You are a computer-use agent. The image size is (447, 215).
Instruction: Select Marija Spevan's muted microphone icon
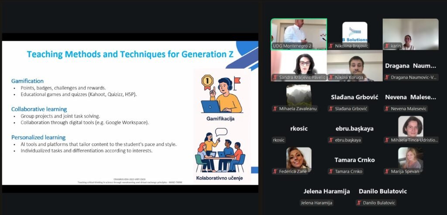click(x=387, y=171)
